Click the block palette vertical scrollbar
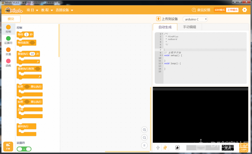252x154 pixels. pyautogui.click(x=59, y=41)
